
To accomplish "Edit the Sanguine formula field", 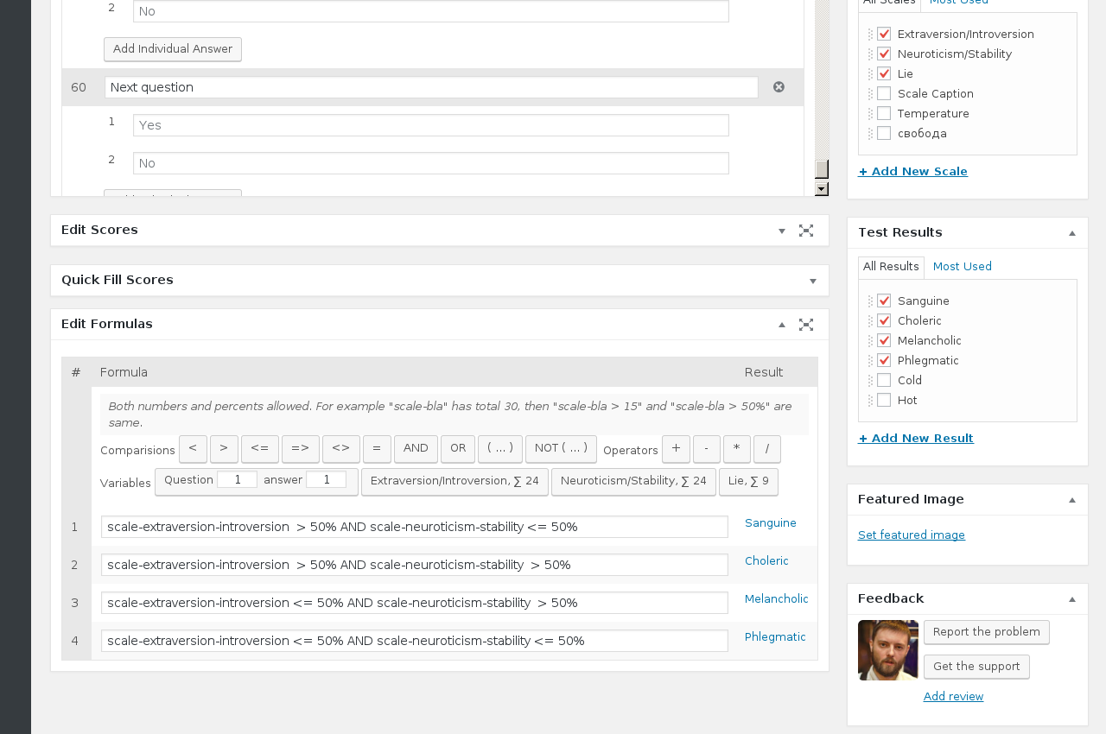I will [415, 527].
